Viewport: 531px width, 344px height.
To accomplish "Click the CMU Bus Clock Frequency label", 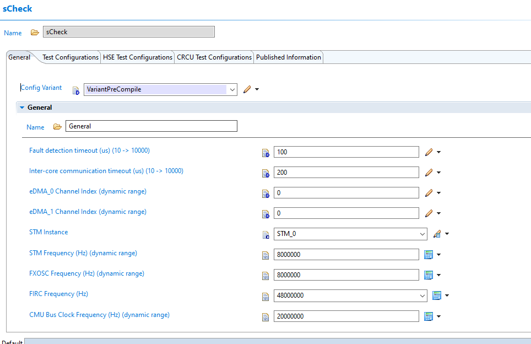I will click(99, 315).
